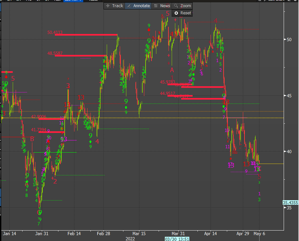Click the 03/30 13:51 date cursor tag

click(177, 239)
